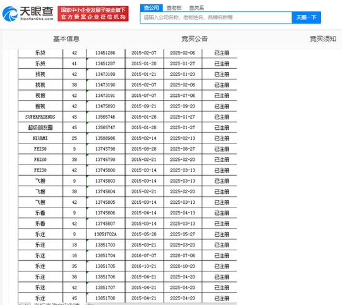
Task: Open the 基本信息 section tab
Action: coord(67,39)
